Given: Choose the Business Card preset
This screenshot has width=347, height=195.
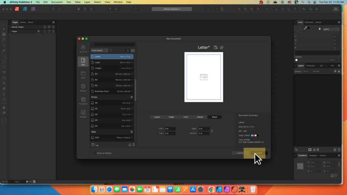Looking at the screenshot, I should (112, 91).
